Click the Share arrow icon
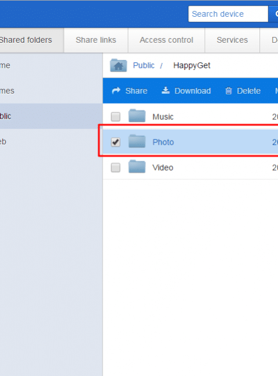The width and height of the screenshot is (278, 376). [x=116, y=91]
